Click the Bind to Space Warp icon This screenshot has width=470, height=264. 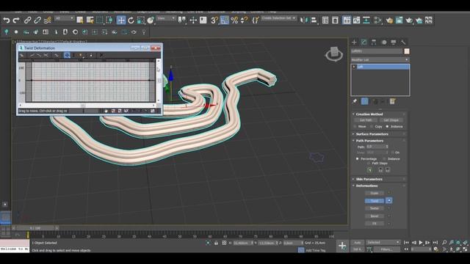47,20
